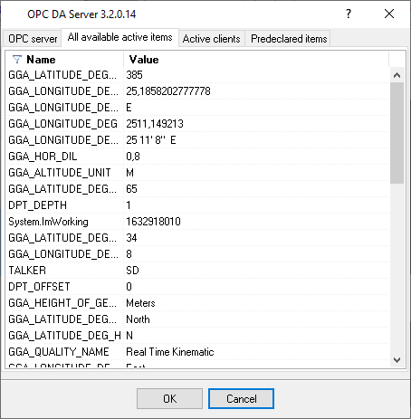The width and height of the screenshot is (411, 419).
Task: Select the TALKER item
Action: [x=27, y=271]
